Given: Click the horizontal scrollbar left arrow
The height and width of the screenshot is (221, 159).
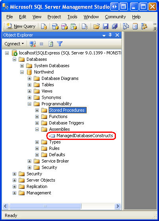Looking at the screenshot, I should coord(6,206).
